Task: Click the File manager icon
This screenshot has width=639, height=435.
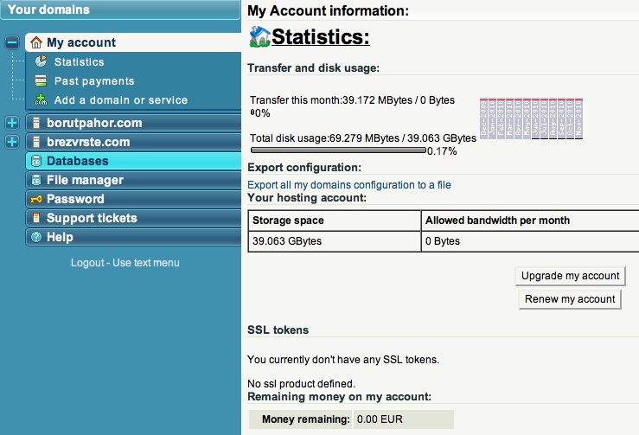Action: pos(36,180)
